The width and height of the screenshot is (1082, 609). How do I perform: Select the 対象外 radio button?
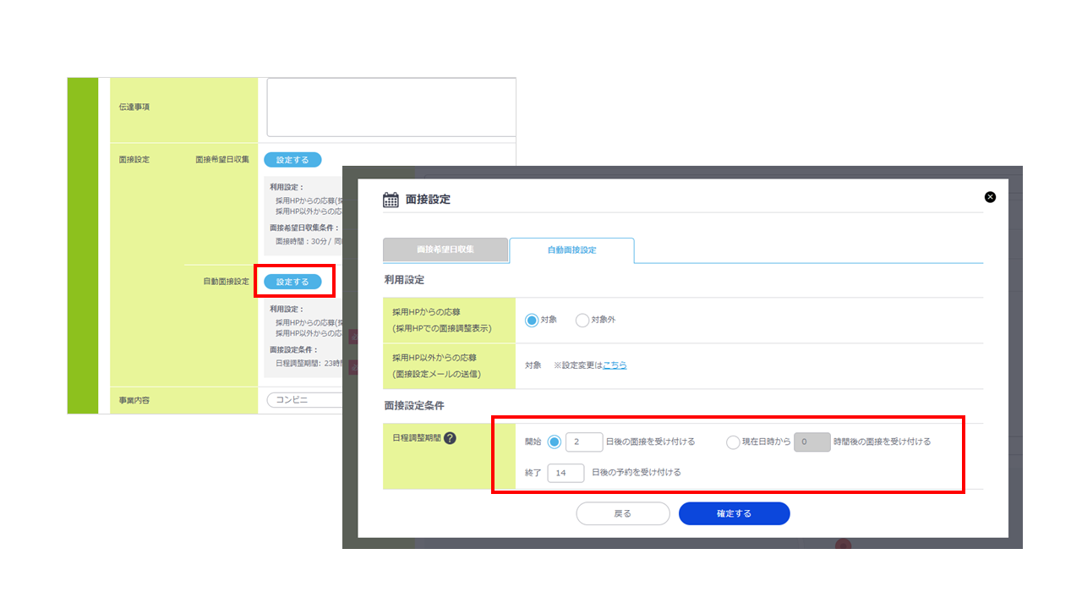[582, 321]
